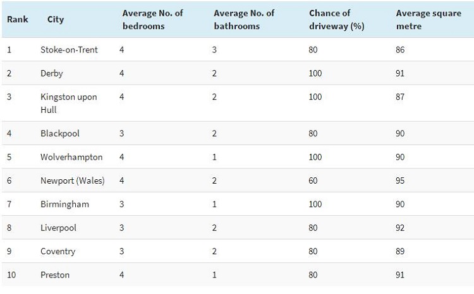Click the Birmingham city cell

(x=64, y=204)
